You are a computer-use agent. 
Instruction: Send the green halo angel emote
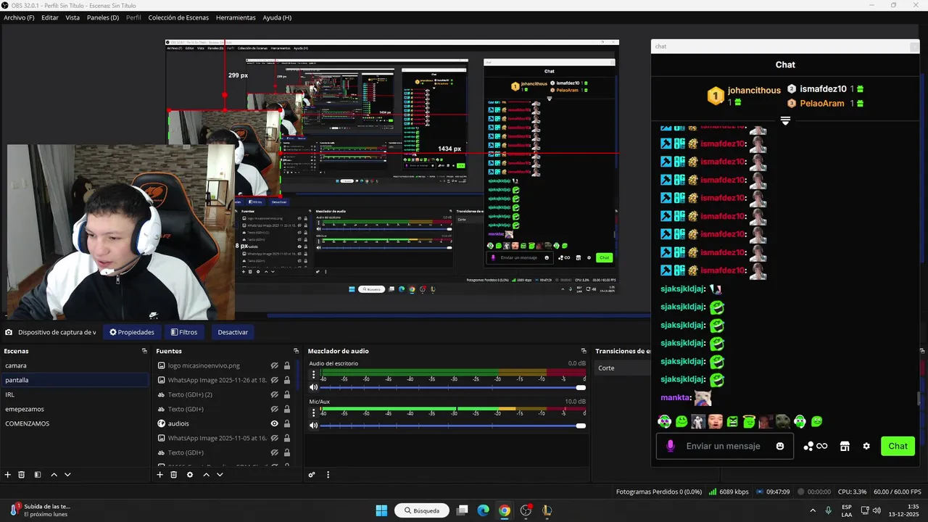(749, 421)
